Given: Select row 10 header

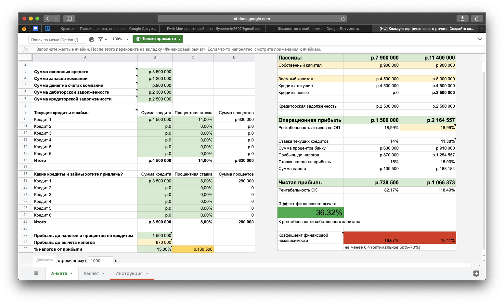Looking at the screenshot, I should [x=25, y=119].
